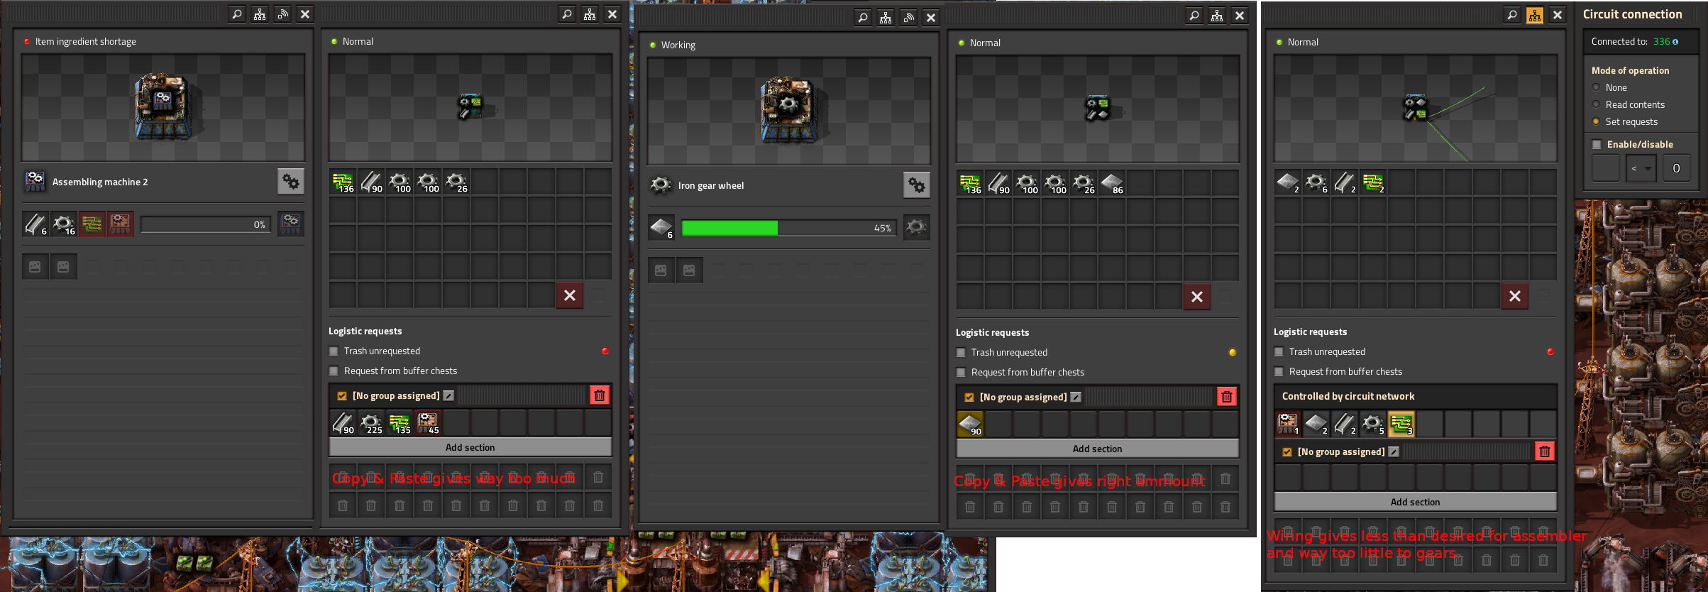Click gear assembler entity preview
1708x592 pixels.
[x=789, y=111]
